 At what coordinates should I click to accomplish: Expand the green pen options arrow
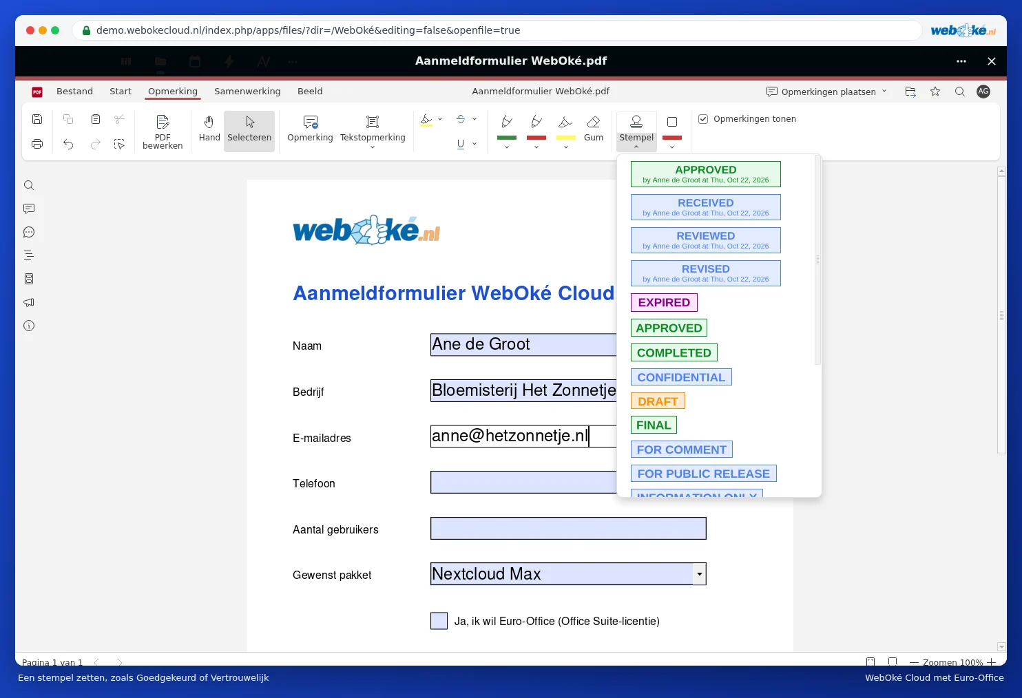507,147
